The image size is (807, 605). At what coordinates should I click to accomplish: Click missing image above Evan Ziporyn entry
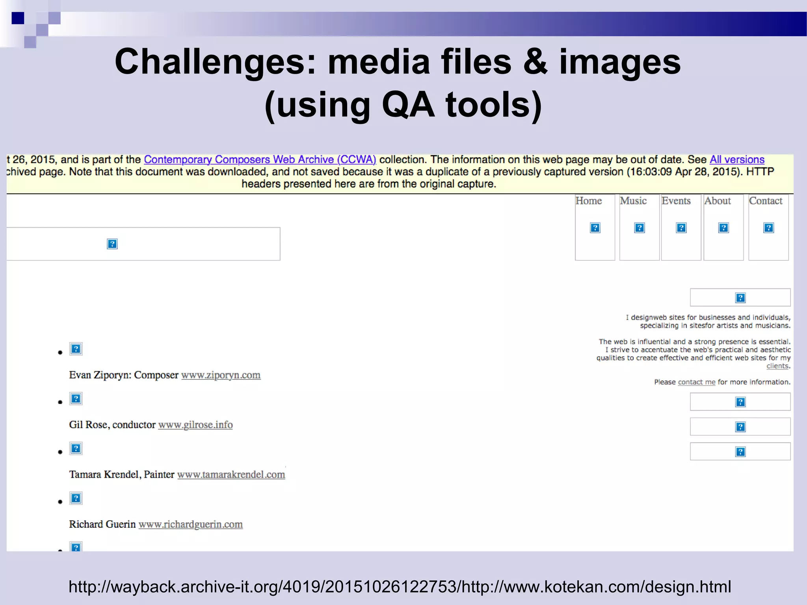[76, 349]
